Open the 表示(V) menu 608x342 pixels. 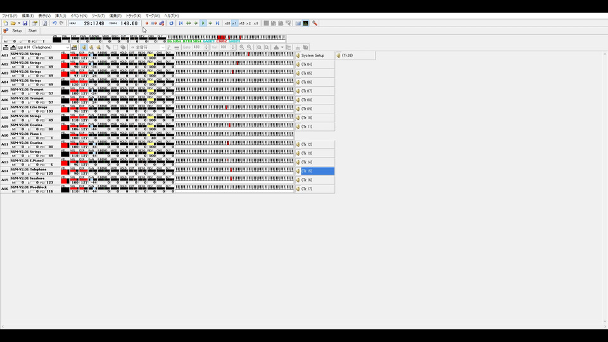44,16
